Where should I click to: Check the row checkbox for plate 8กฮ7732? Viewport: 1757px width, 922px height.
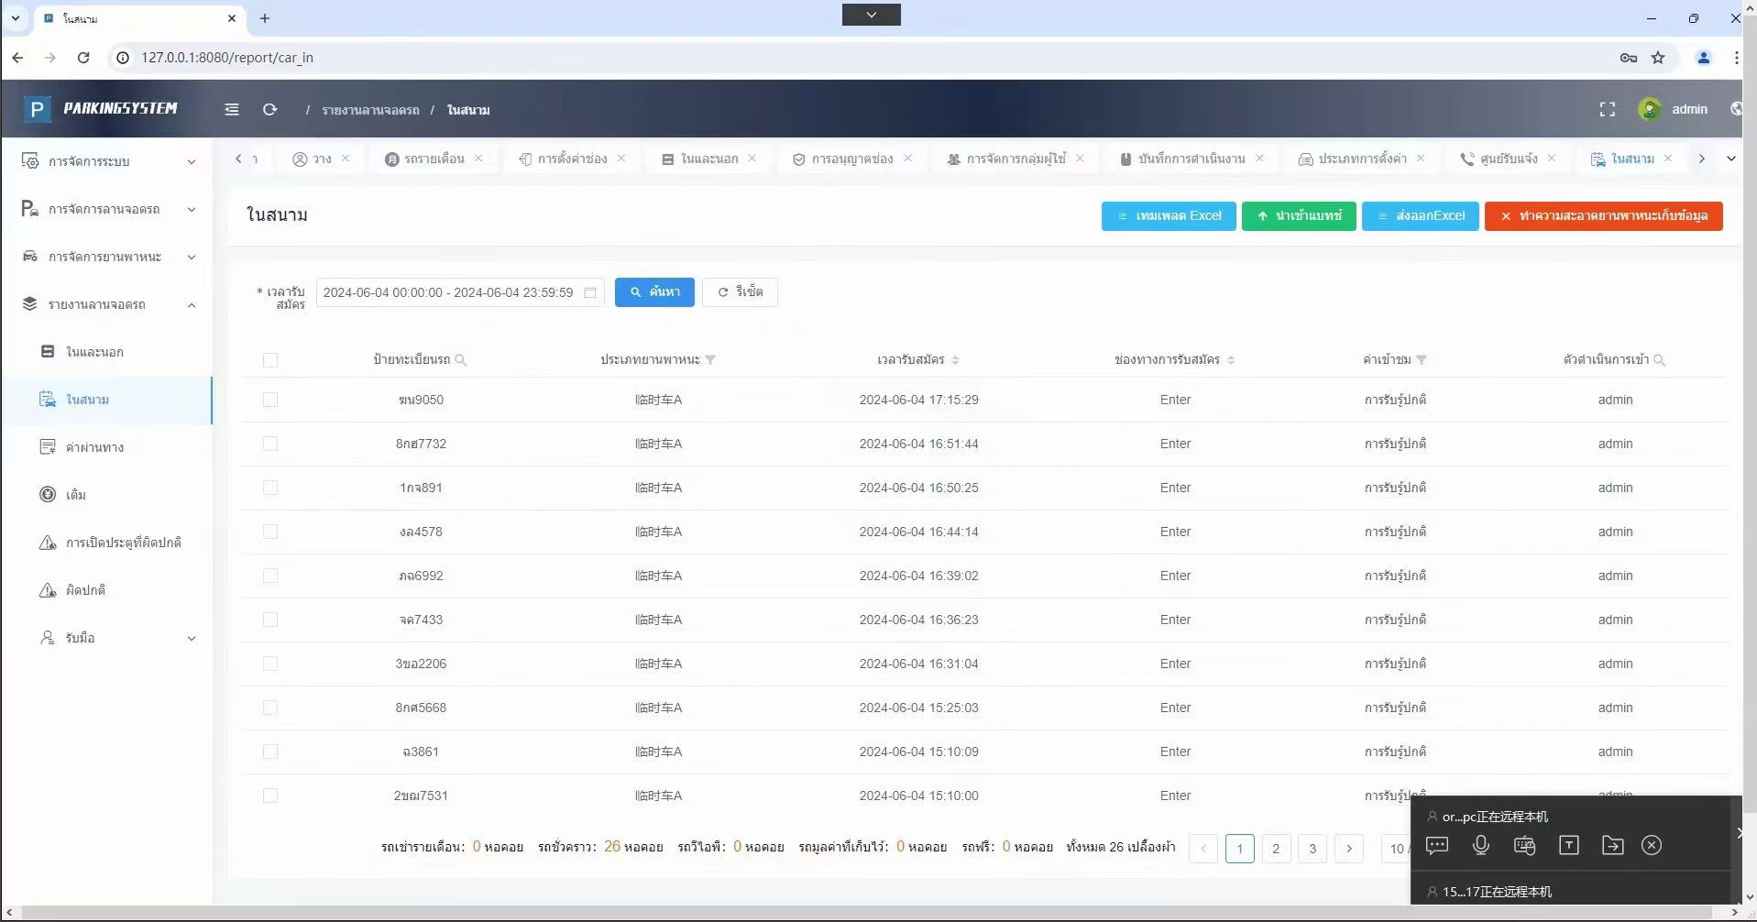[x=270, y=444]
